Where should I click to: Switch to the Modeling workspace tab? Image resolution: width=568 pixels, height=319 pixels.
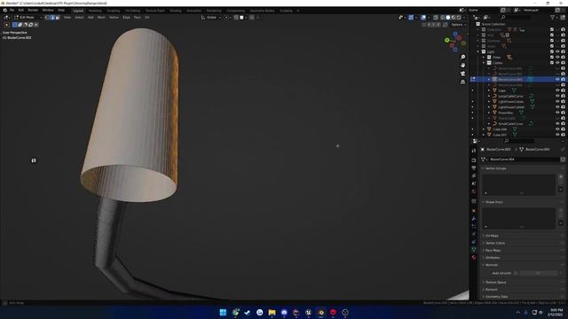[x=95, y=11]
